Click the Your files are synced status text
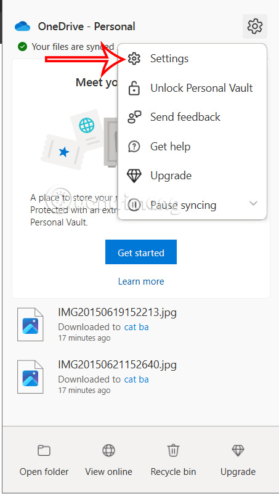Image resolution: width=279 pixels, height=494 pixels. click(x=73, y=47)
